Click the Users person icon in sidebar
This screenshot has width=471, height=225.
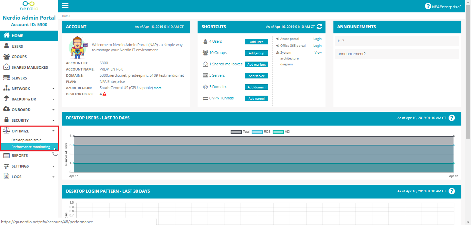coord(6,46)
